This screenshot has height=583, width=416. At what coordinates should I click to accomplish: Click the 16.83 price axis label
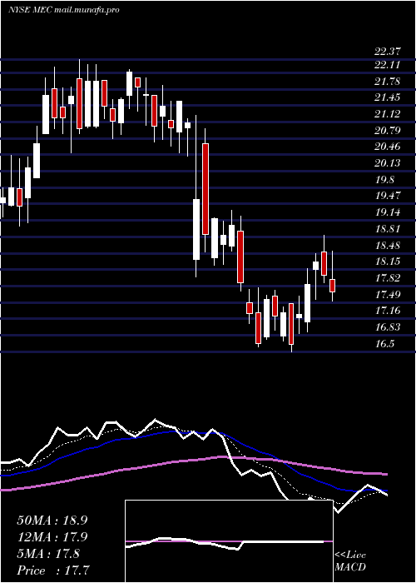(387, 327)
